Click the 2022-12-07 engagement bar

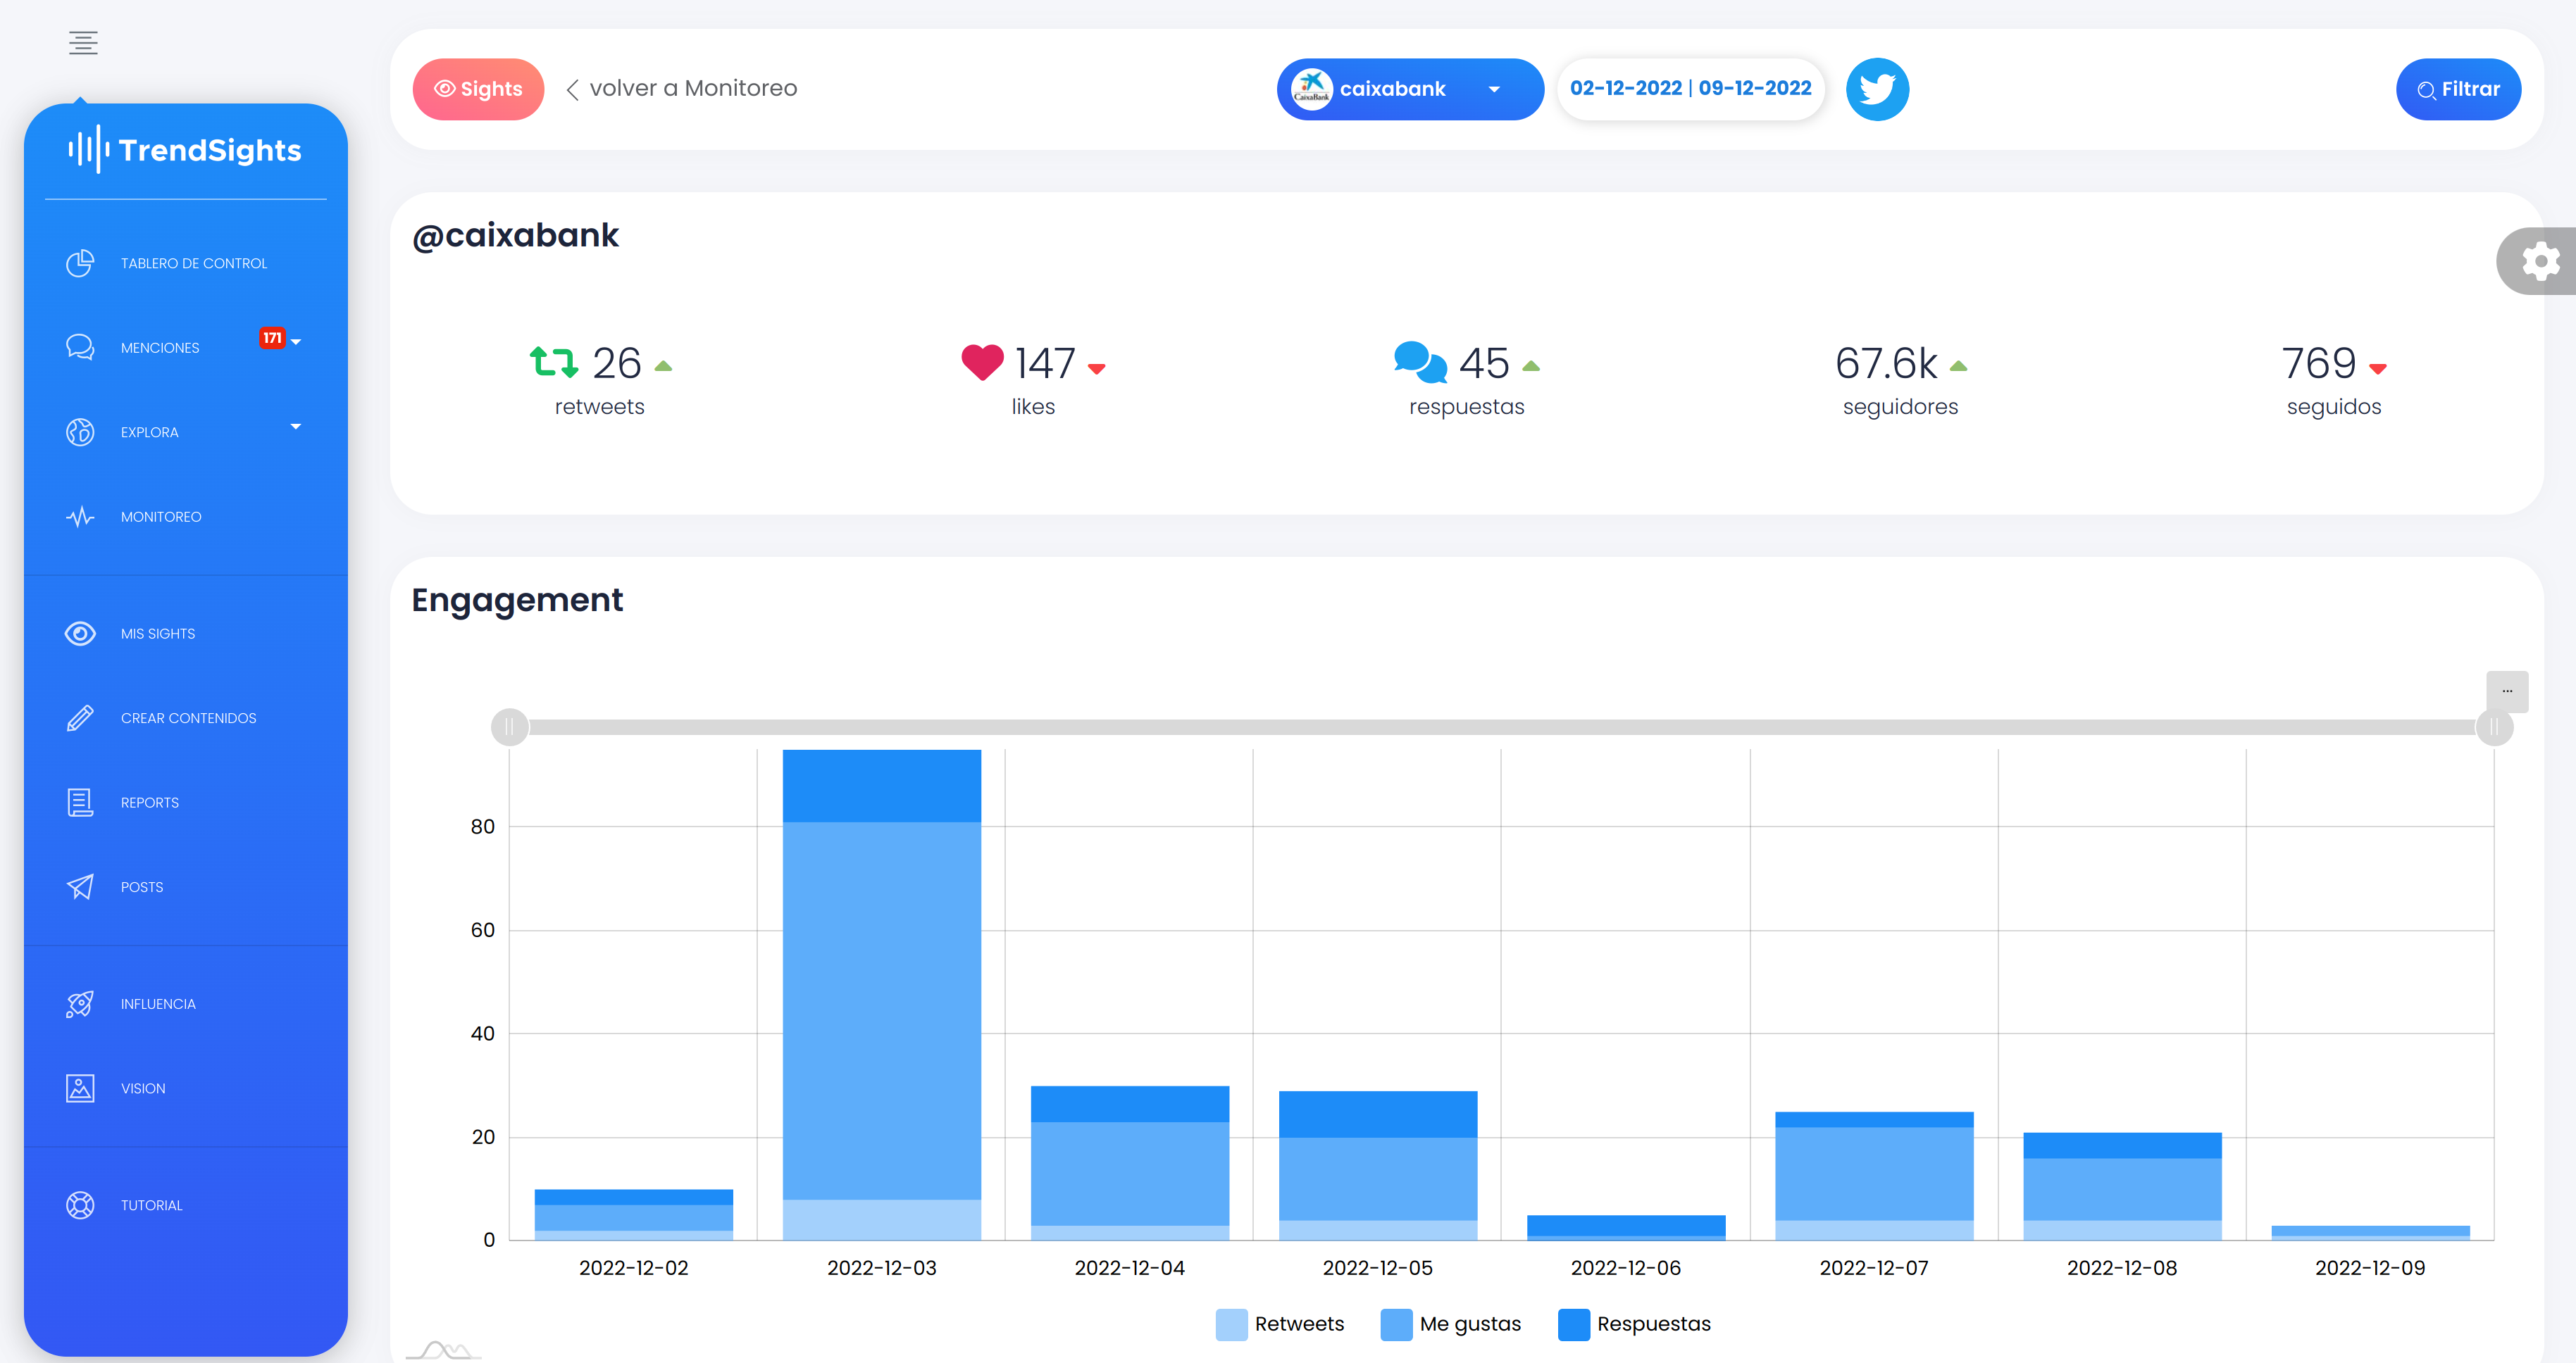(x=1874, y=1176)
